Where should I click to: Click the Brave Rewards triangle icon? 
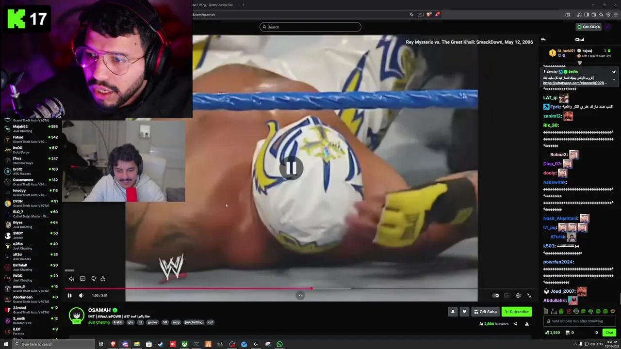click(x=437, y=15)
